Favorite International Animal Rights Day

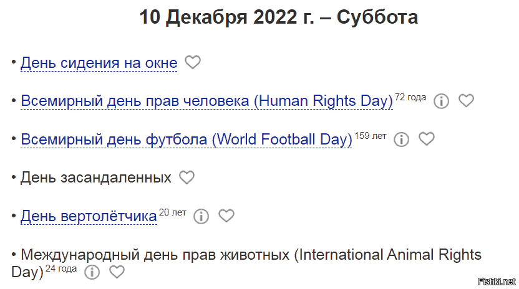pyautogui.click(x=117, y=272)
